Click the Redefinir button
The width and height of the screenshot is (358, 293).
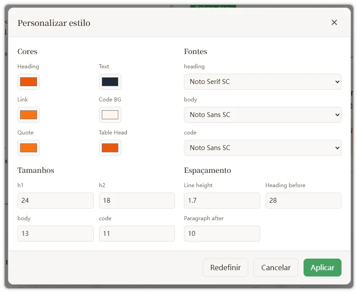[x=225, y=268]
